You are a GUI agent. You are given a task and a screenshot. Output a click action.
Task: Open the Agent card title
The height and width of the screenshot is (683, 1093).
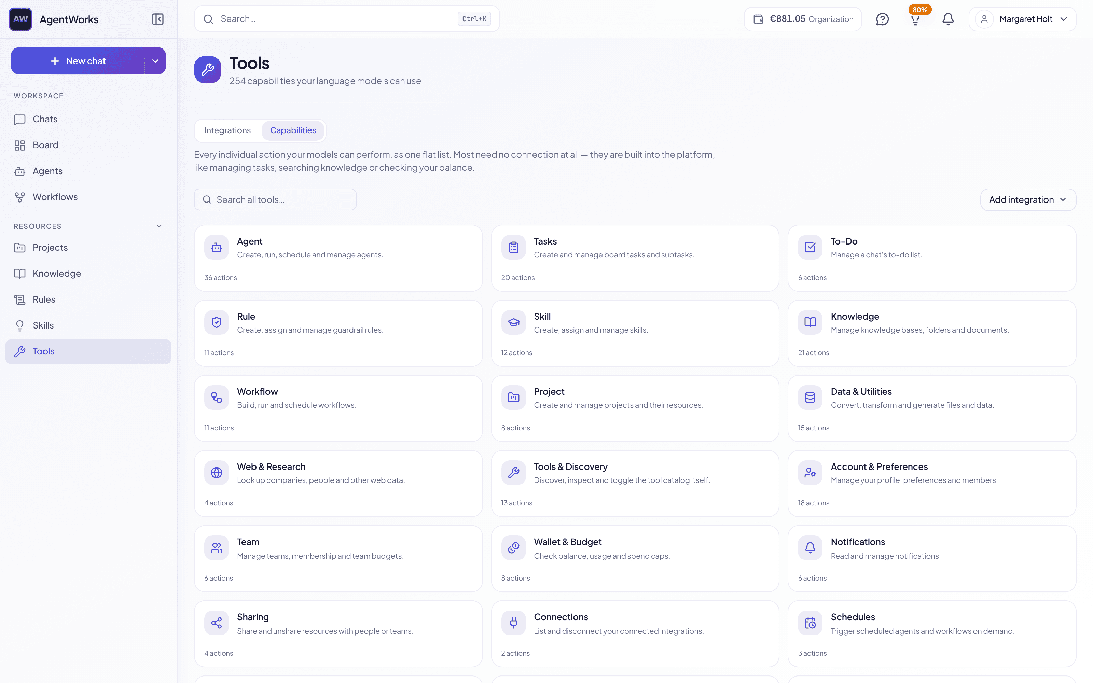click(249, 241)
